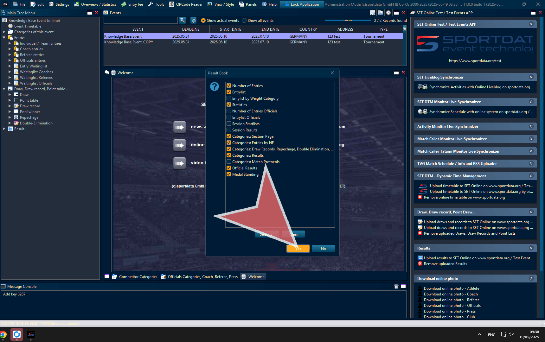The width and height of the screenshot is (545, 342).
Task: Expand the Activity Monitor Live Synchronizer section
Action: (x=531, y=126)
